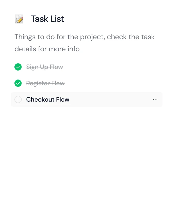Screen dimensions: 177x204
Task: Toggle the empty circle next to Checkout Flow
Action: click(18, 99)
